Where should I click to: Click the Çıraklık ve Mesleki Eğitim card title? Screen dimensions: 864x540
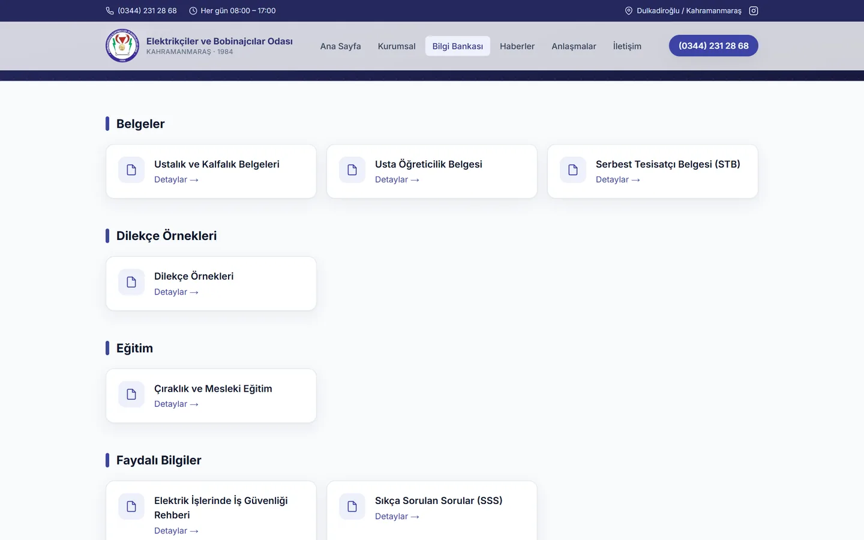(213, 388)
